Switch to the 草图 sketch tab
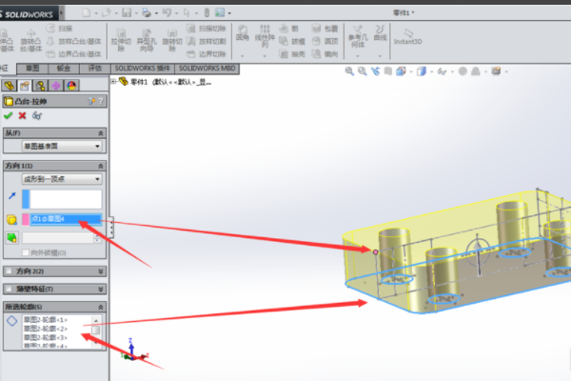 32,69
